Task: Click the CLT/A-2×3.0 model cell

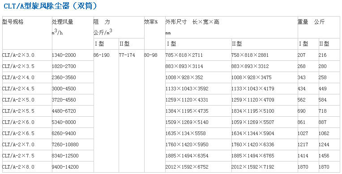Action: click(18, 55)
